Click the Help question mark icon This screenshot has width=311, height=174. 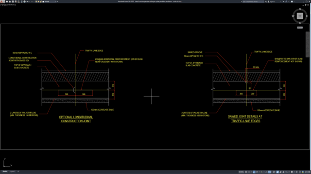[292, 1]
